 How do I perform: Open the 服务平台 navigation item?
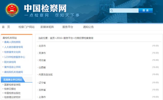click(68, 27)
